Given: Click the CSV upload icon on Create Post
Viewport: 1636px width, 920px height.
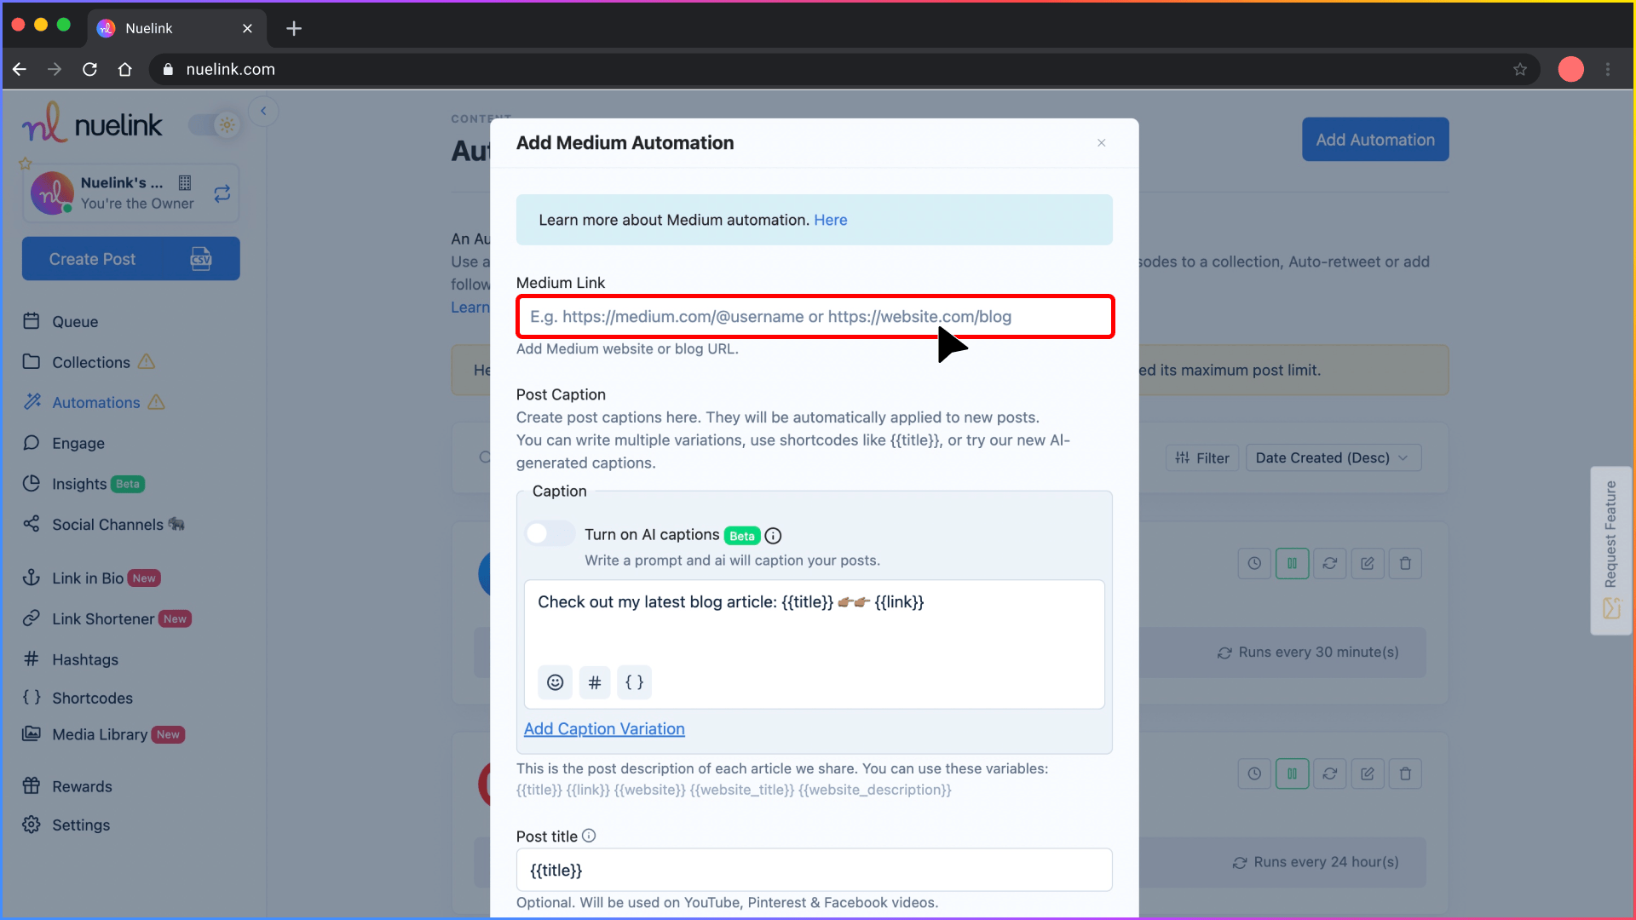Looking at the screenshot, I should coord(201,259).
